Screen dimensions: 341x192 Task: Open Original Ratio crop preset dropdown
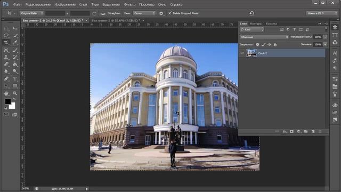[x=31, y=13]
